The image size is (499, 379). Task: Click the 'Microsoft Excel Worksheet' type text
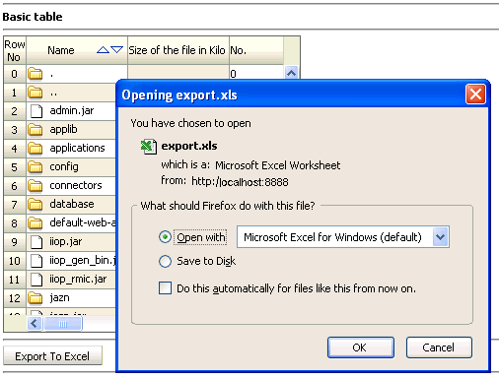pos(278,165)
